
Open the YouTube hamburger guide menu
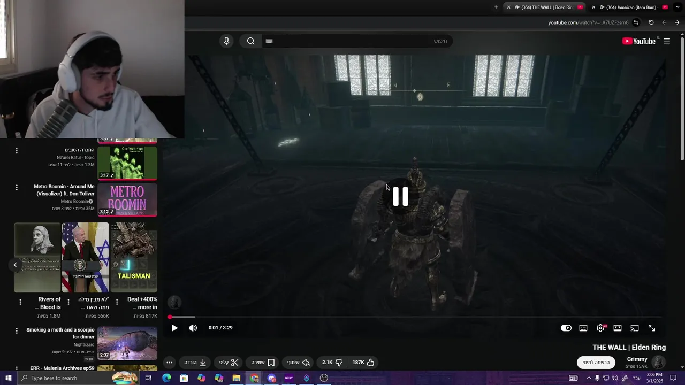pyautogui.click(x=667, y=41)
